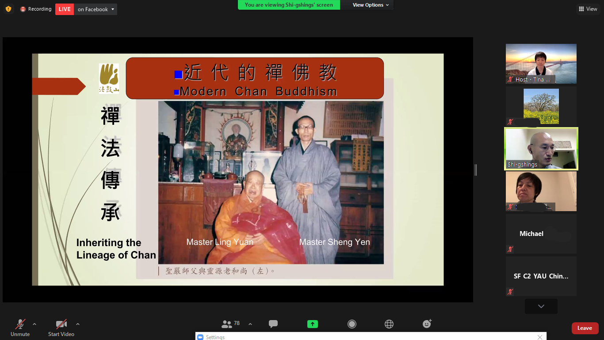
Task: Click the Record icon in the toolbar
Action: pos(352,324)
